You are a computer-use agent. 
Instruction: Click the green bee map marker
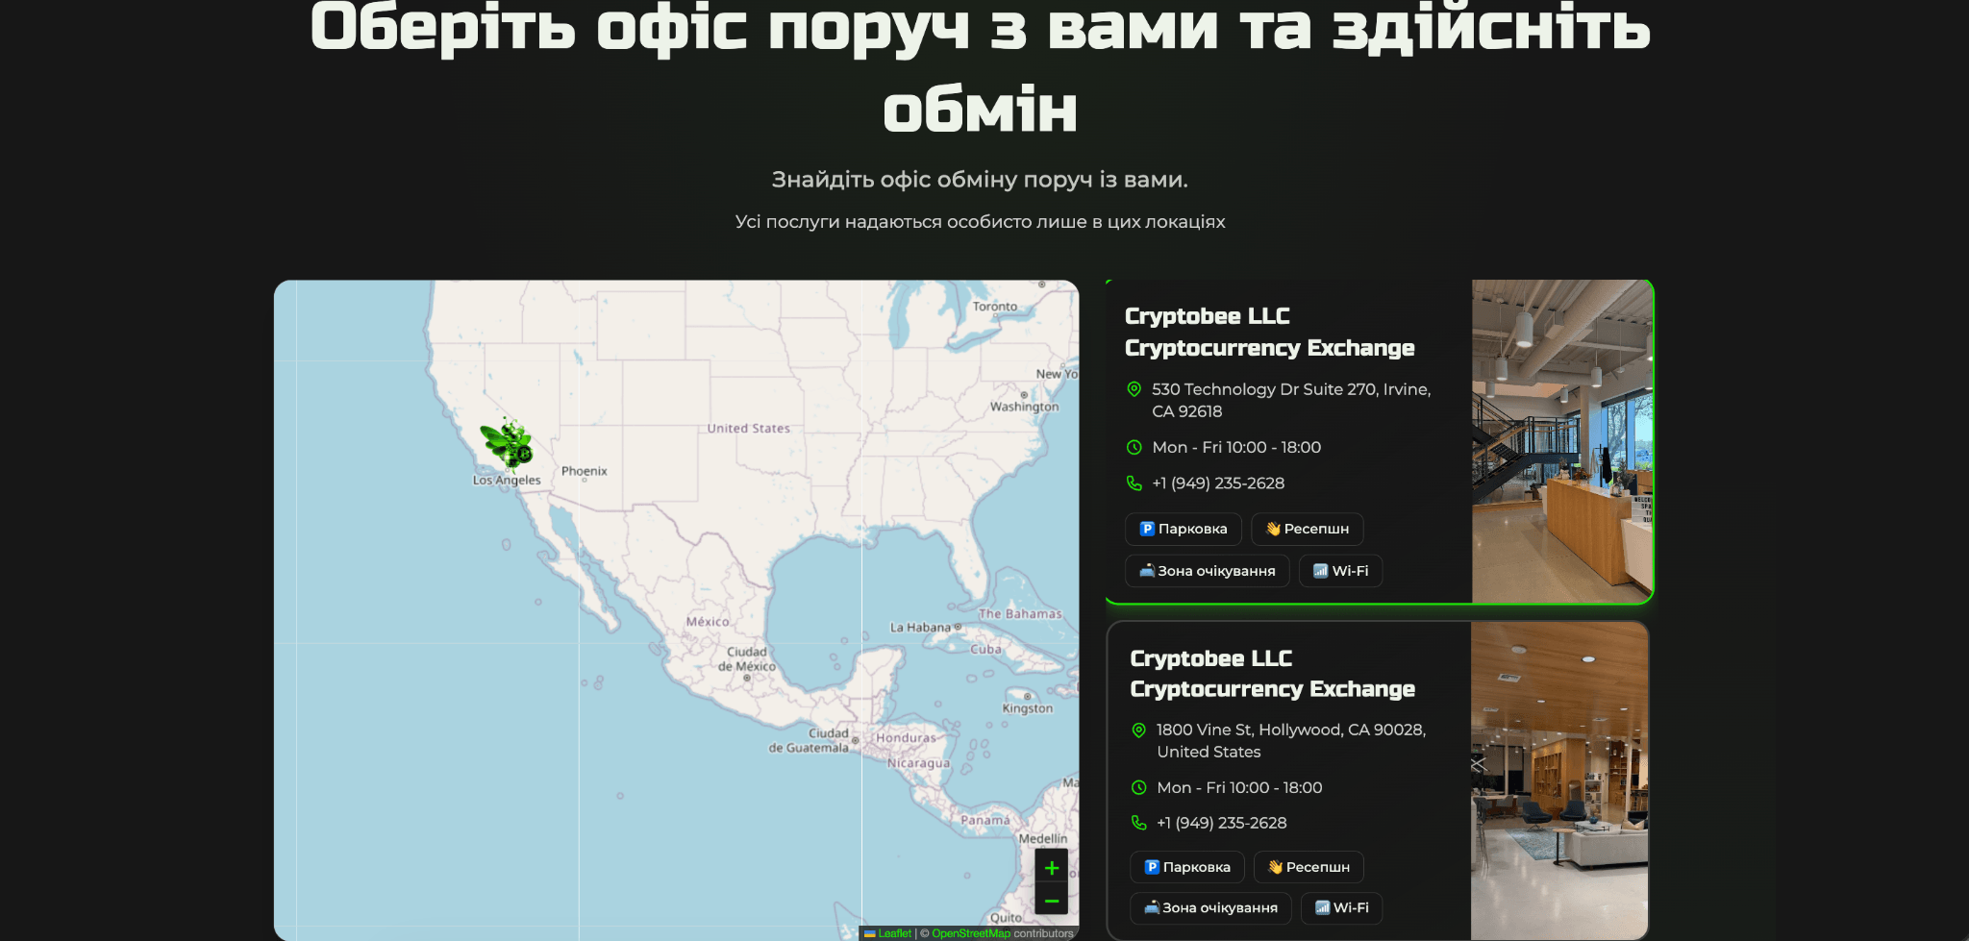pyautogui.click(x=507, y=443)
